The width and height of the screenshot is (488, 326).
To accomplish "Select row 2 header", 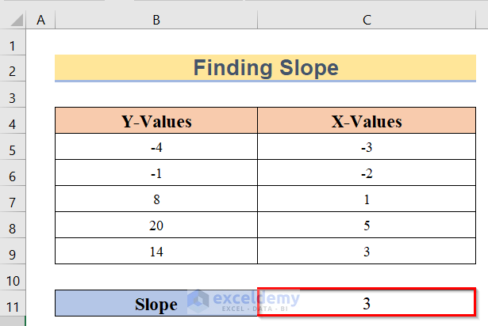I will pyautogui.click(x=13, y=69).
